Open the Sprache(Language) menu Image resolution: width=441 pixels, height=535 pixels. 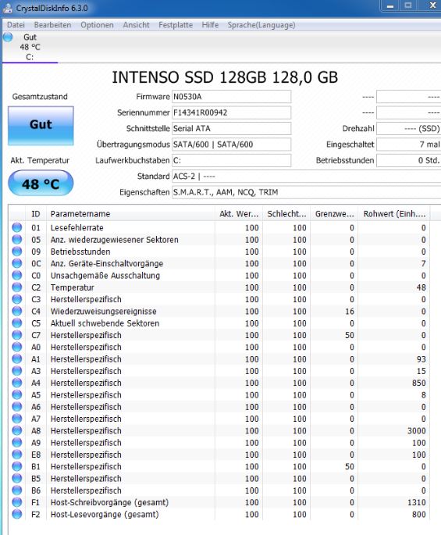pos(261,25)
